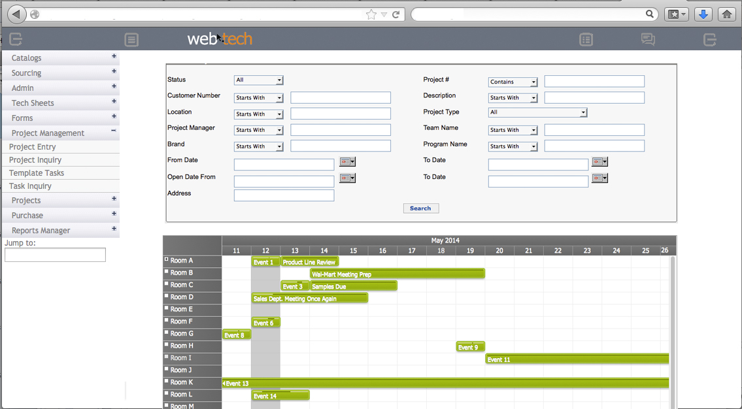
Task: Go to browser home page icon
Action: pos(727,14)
